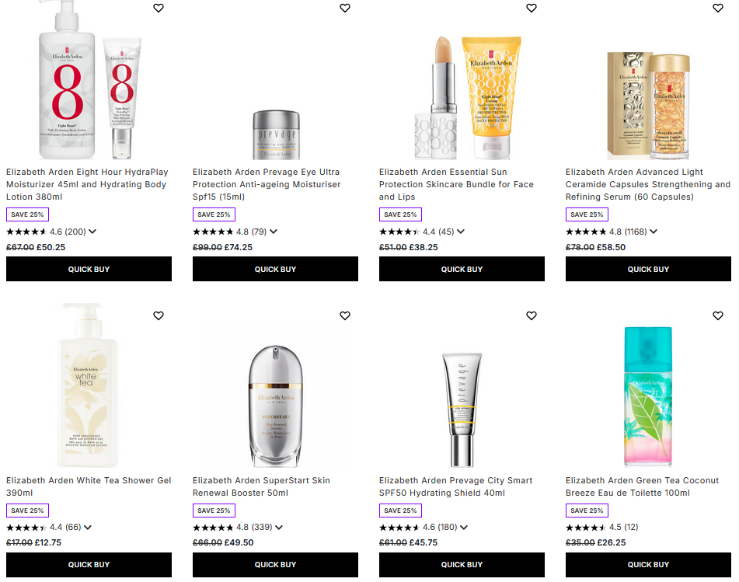Click QUICK BUY for White Tea Shower Gel
The width and height of the screenshot is (739, 582).
point(89,565)
